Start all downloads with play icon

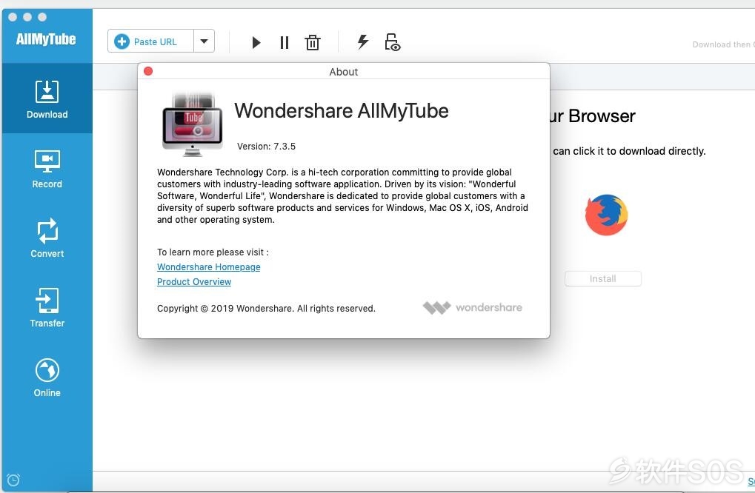256,42
